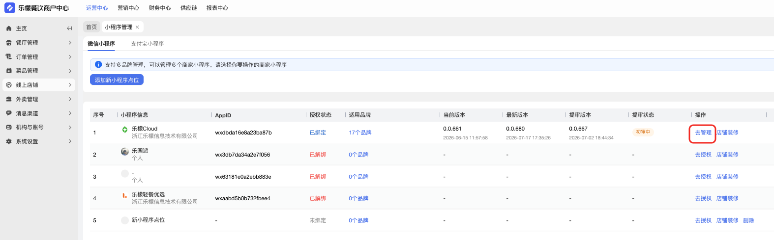Click AppID wxdbda16e8a23ba87b
The width and height of the screenshot is (774, 240).
[243, 133]
